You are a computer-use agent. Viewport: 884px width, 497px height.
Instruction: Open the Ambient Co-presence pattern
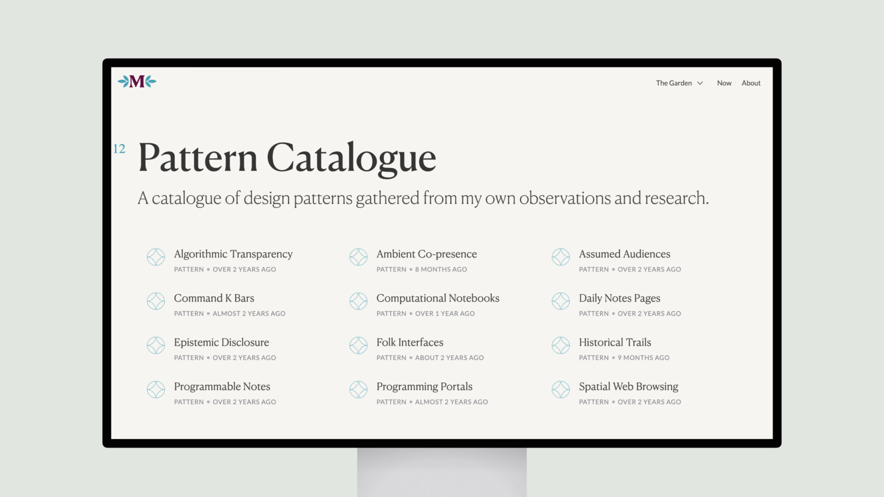[x=426, y=254]
